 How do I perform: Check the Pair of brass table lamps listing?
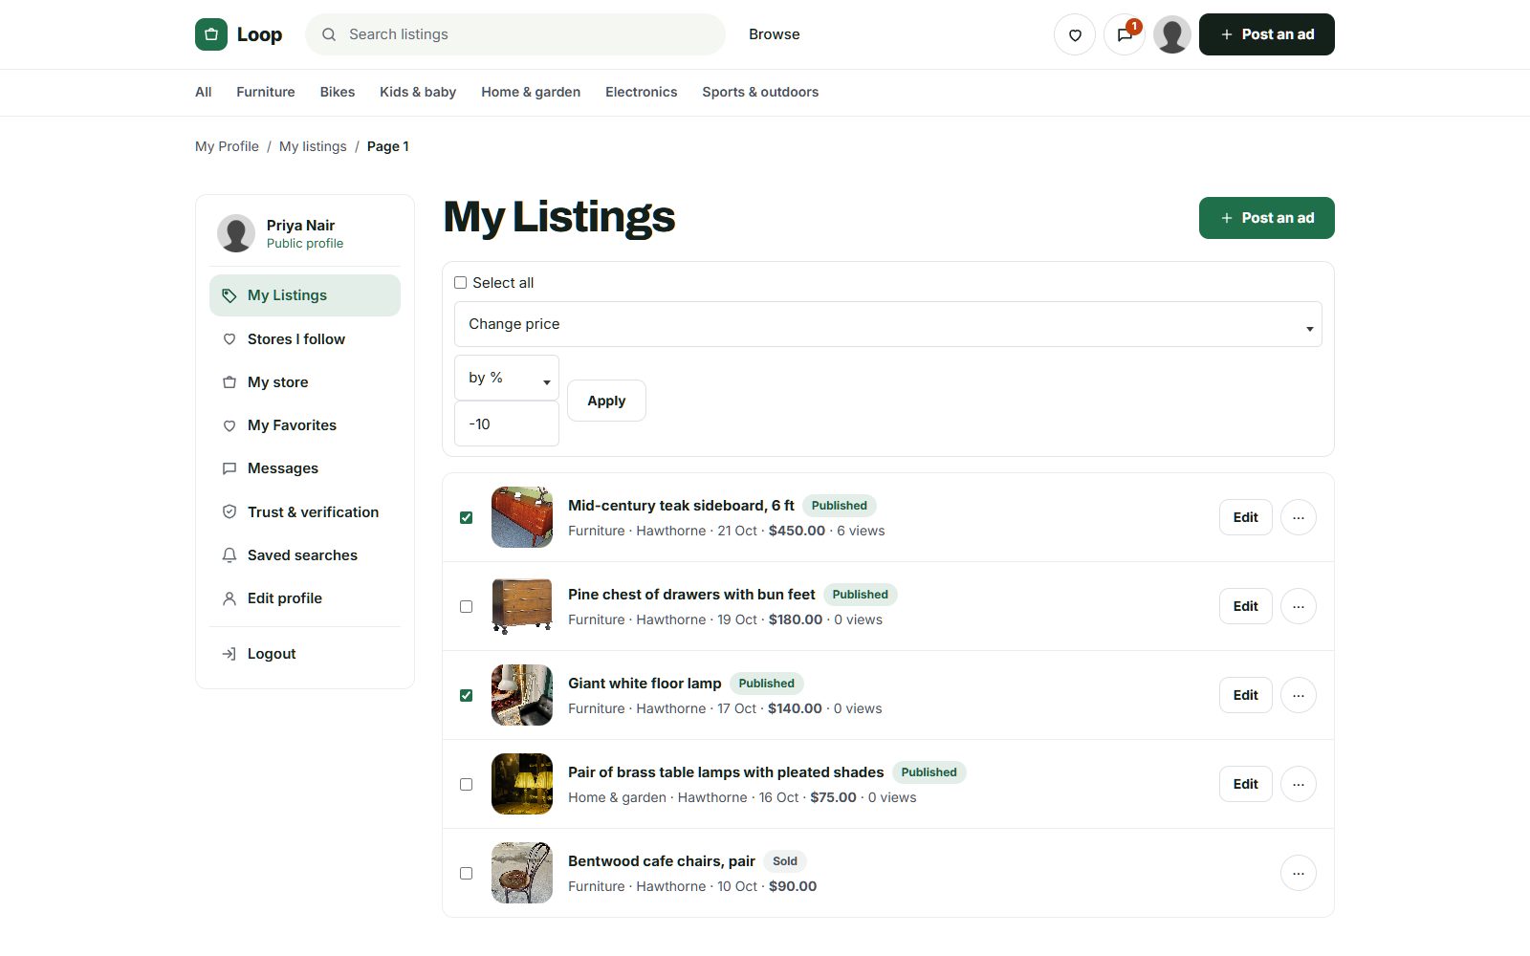467,784
